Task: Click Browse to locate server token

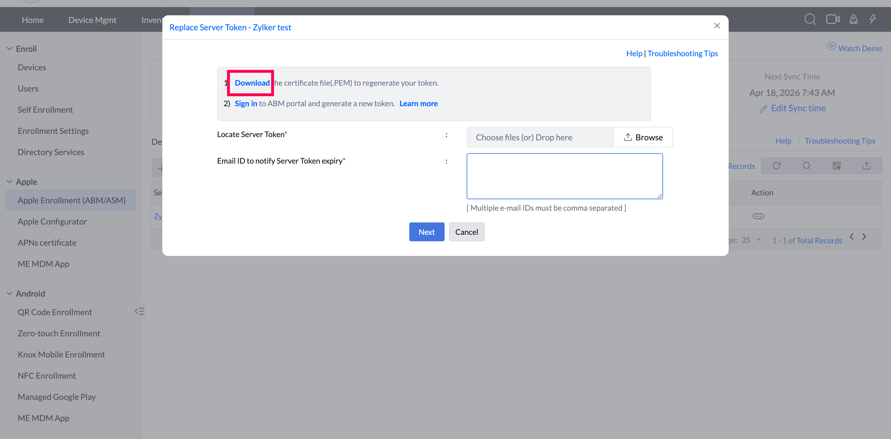Action: pyautogui.click(x=643, y=137)
